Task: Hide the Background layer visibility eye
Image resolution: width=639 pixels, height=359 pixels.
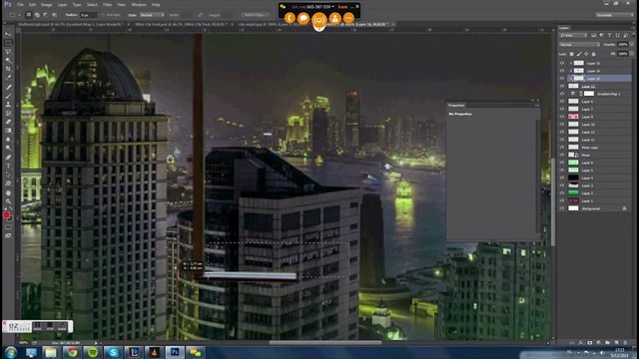Action: [562, 208]
